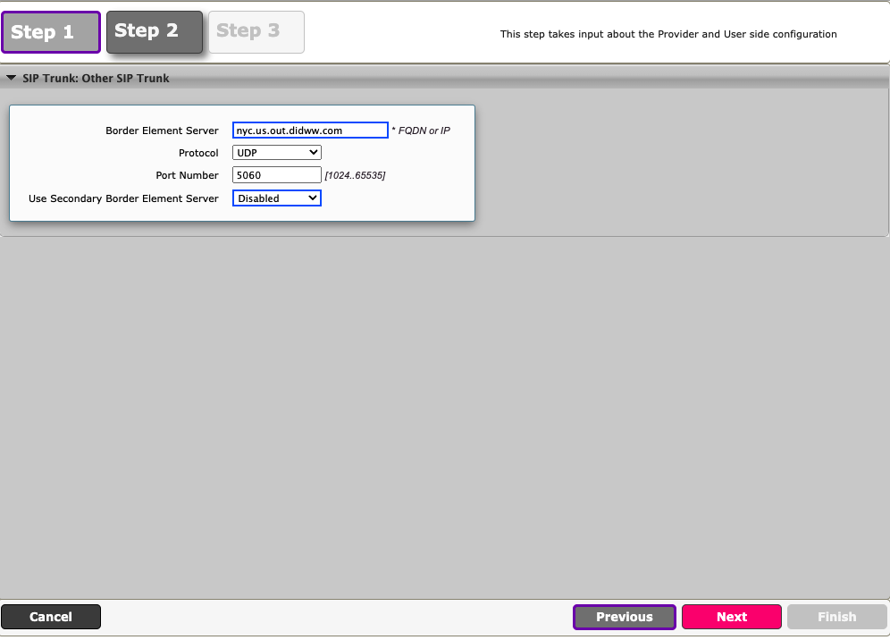Open the Use Secondary Border Element Server dropdown
Screen dimensions: 890x640
tap(276, 198)
